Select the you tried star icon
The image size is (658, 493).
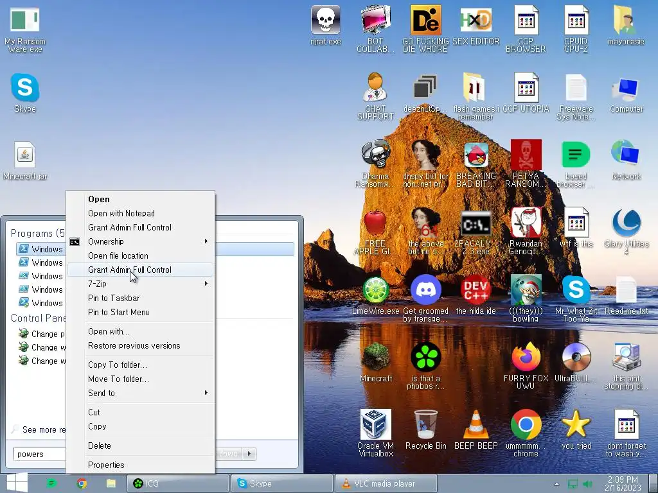tap(576, 424)
